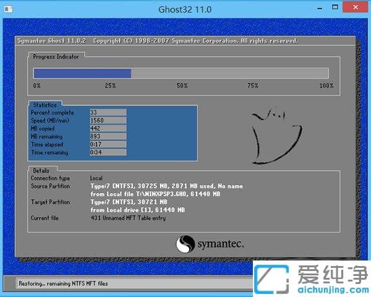Image resolution: width=371 pixels, height=297 pixels.
Task: Click the MB copied label
Action: tap(43, 128)
